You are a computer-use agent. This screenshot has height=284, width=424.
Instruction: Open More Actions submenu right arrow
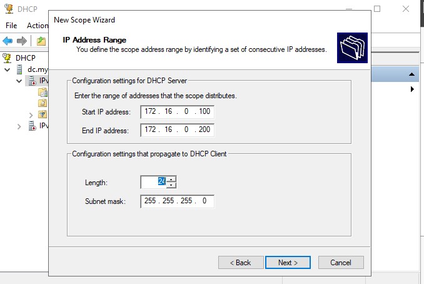(412, 89)
